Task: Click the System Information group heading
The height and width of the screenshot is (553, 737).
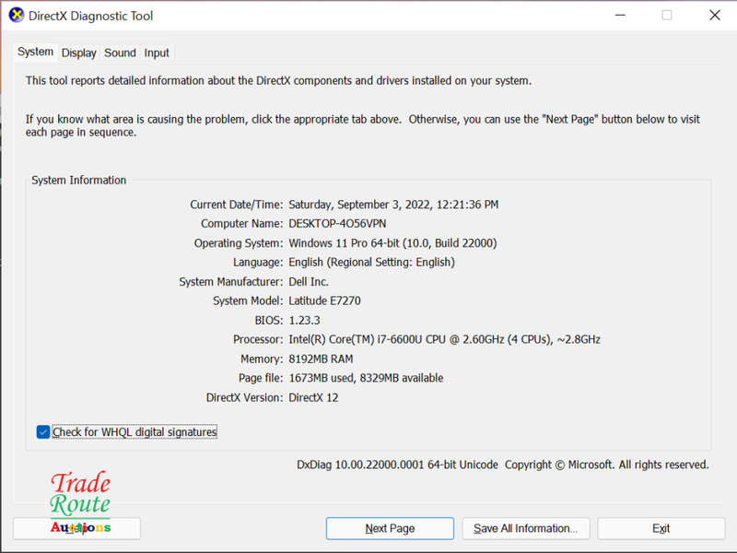Action: click(79, 180)
